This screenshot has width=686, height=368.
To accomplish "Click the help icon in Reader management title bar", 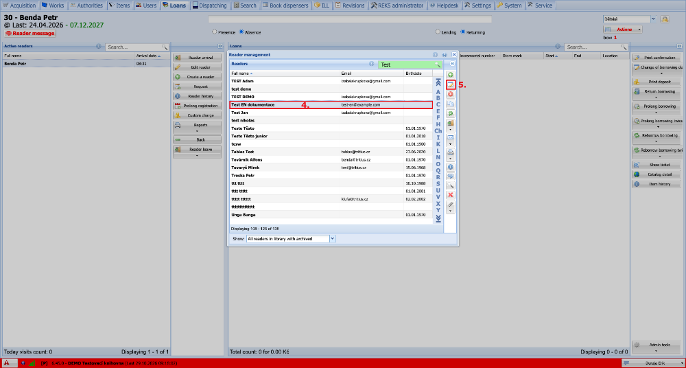I will (435, 55).
